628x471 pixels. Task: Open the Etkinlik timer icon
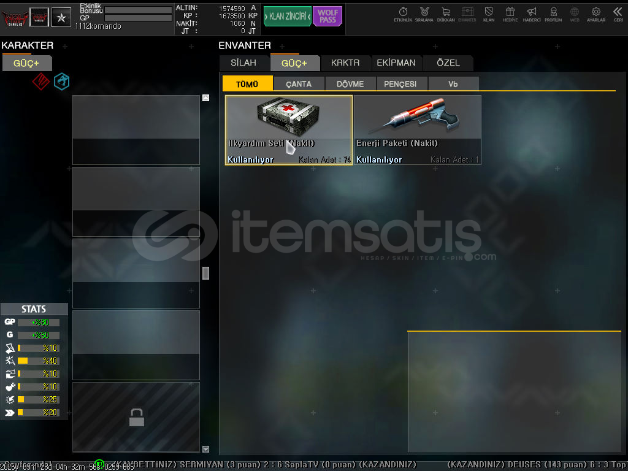pyautogui.click(x=403, y=14)
